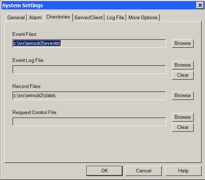The width and height of the screenshot is (205, 180).
Task: Browse for the Event Log File
Action: (183, 65)
